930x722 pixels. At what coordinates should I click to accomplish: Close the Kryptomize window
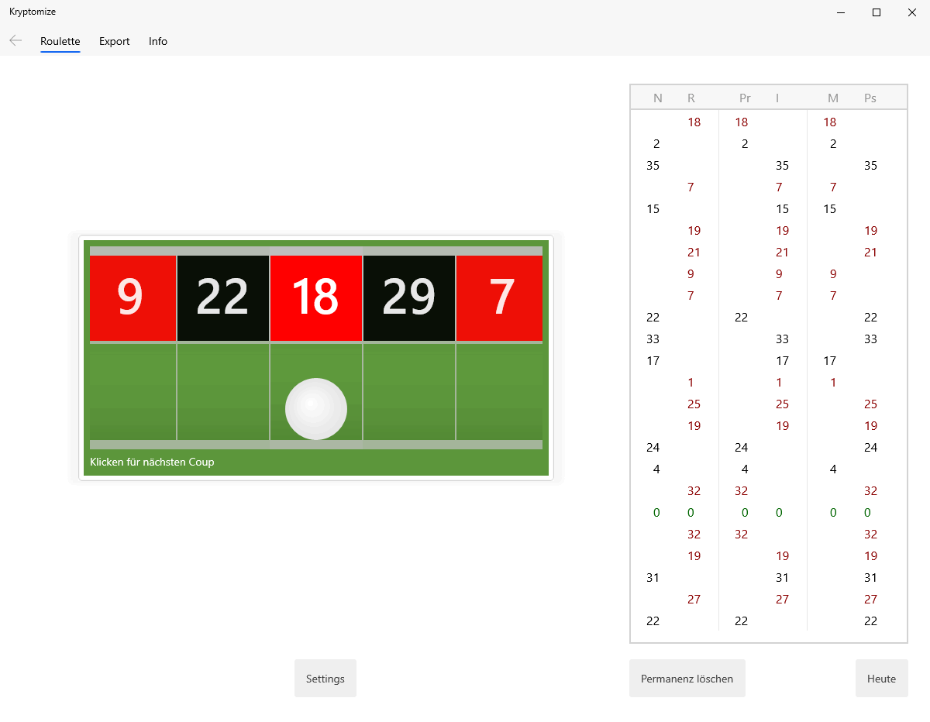pos(912,12)
